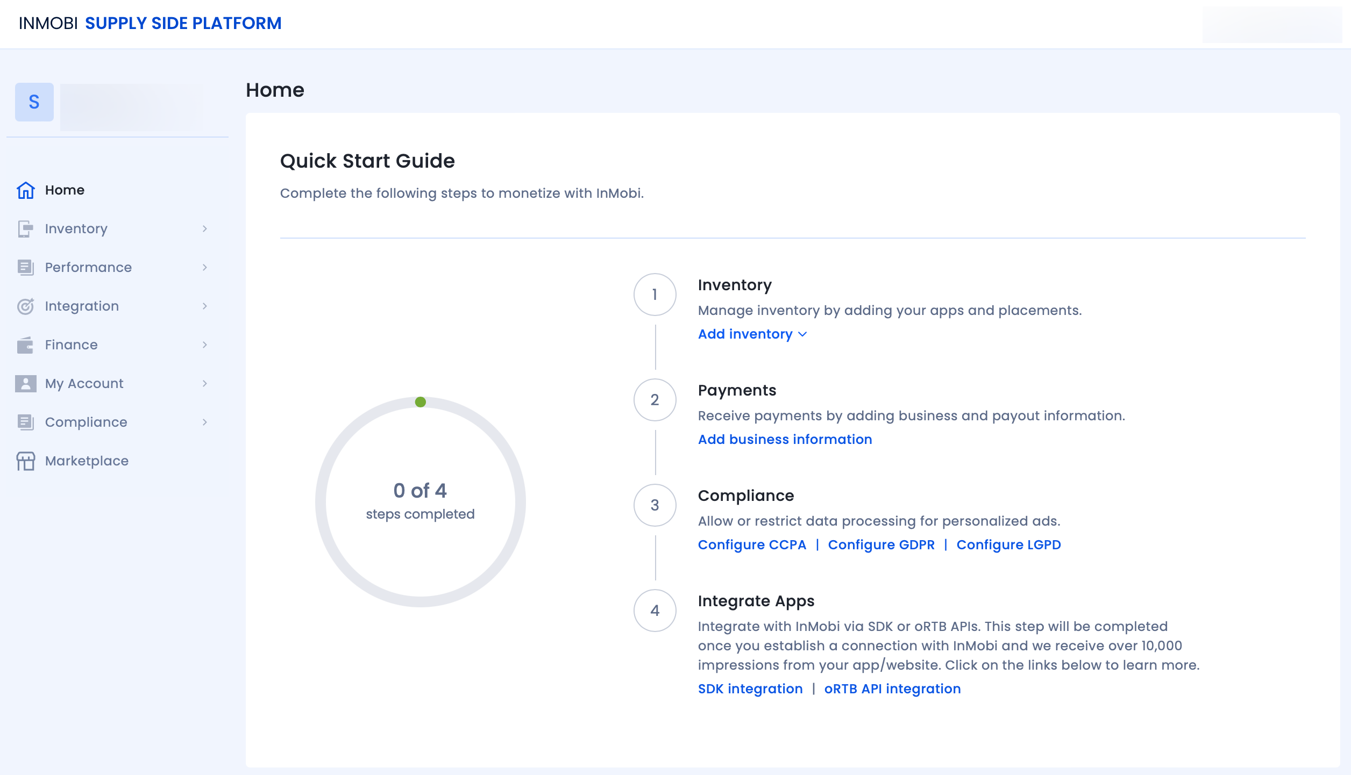Open the Add inventory dropdown
The image size is (1351, 775).
point(752,334)
